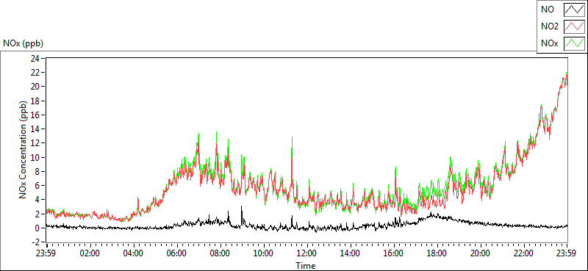
Task: Select the NO2 legend label
Action: (550, 26)
